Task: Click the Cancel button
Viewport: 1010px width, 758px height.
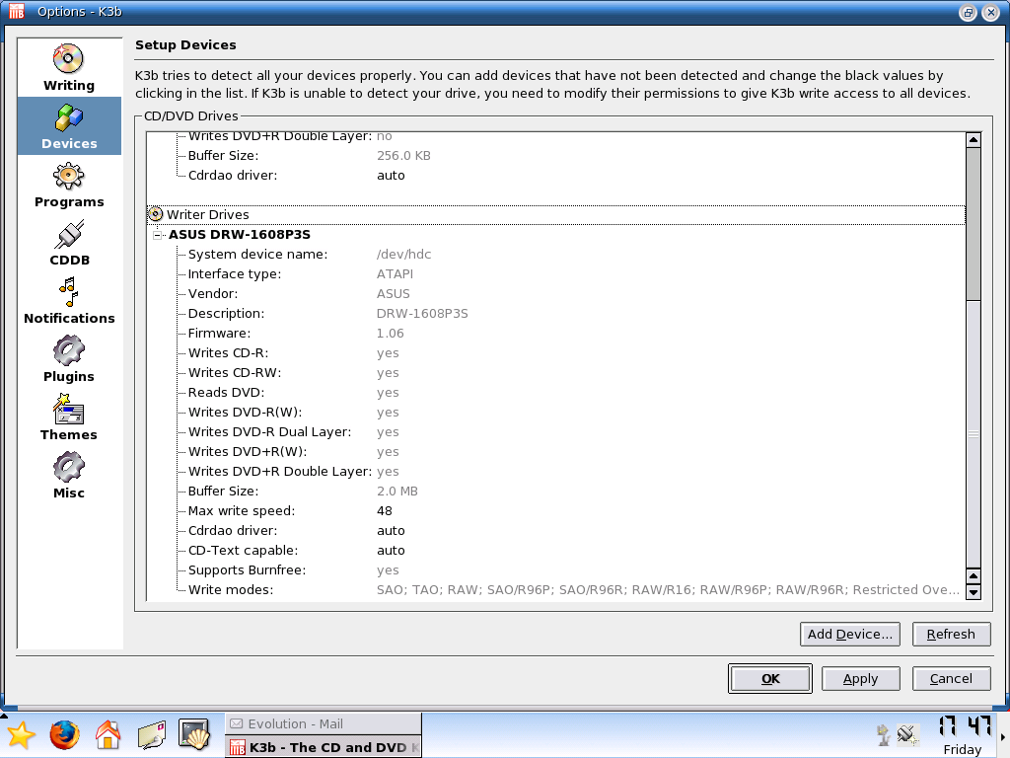Action: pos(951,679)
